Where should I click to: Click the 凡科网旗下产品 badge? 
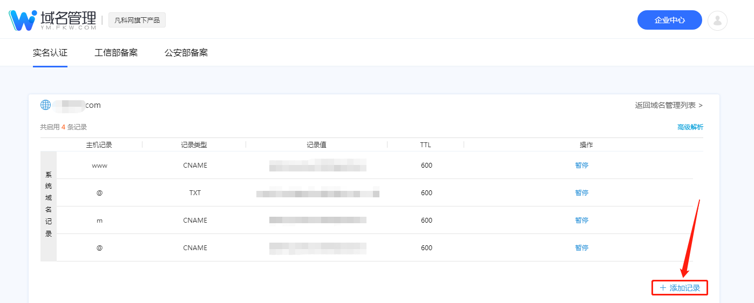[137, 20]
